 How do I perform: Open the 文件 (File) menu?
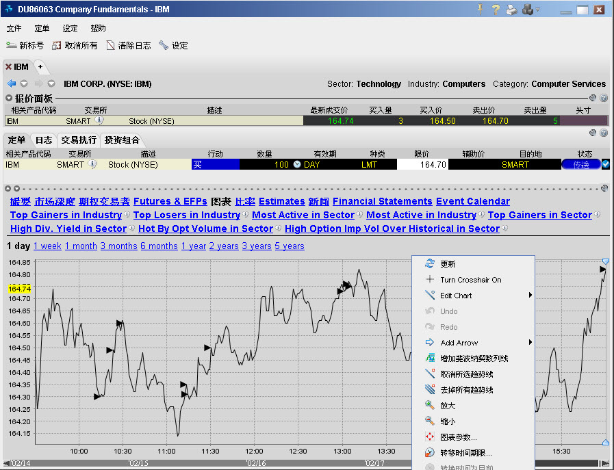coord(14,29)
